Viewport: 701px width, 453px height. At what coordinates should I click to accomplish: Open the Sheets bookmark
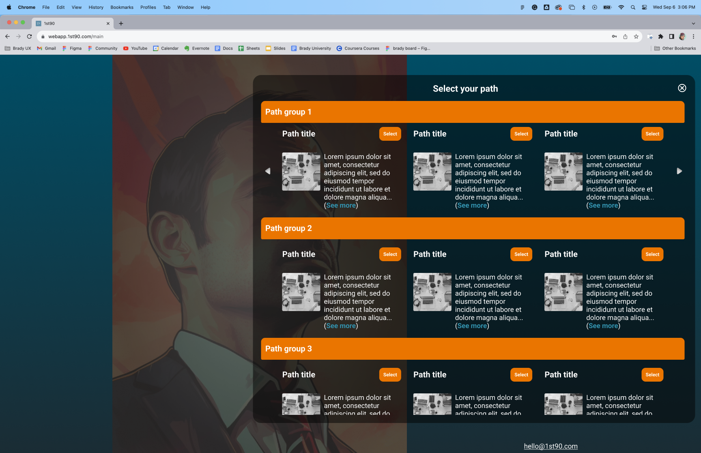pyautogui.click(x=249, y=48)
